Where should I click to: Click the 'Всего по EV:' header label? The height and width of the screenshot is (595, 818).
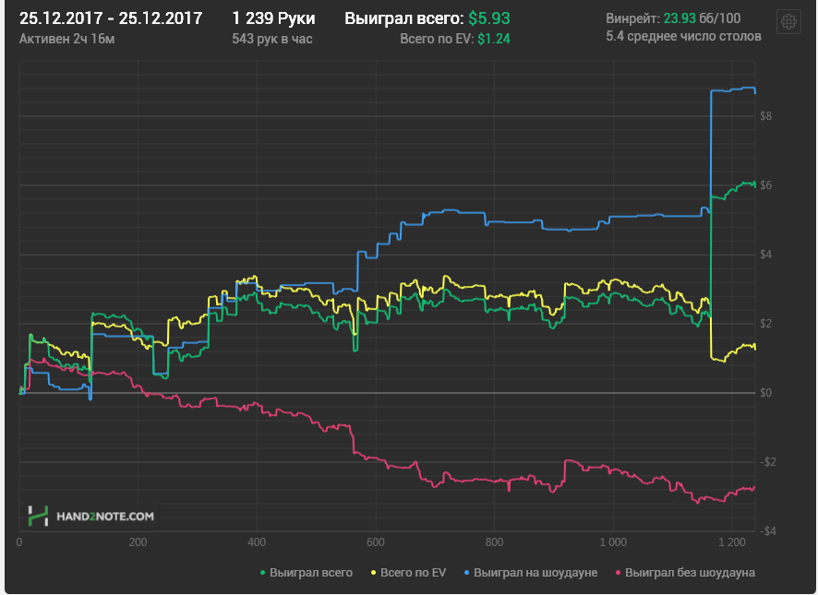pos(437,39)
